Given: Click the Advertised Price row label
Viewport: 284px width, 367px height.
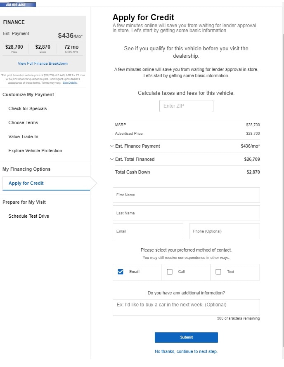Looking at the screenshot, I should pyautogui.click(x=129, y=134).
